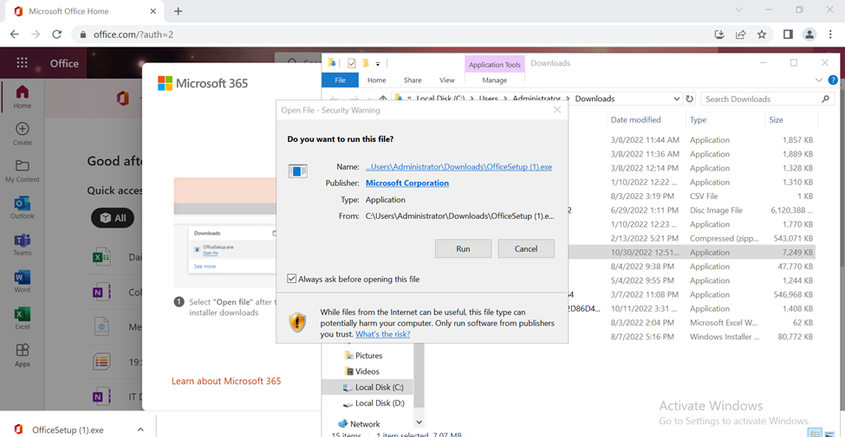Launch Word from Office sidebar

pos(22,281)
